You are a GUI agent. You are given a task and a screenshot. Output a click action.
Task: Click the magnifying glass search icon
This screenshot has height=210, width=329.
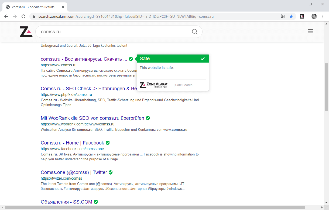click(x=195, y=32)
